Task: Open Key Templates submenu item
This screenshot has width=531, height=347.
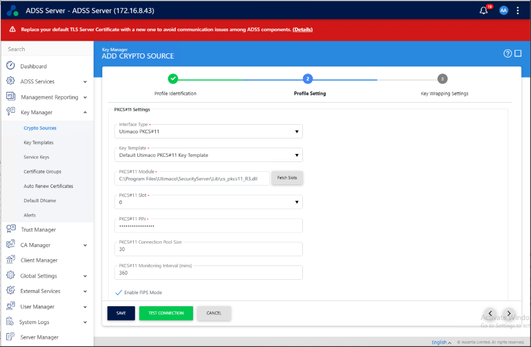Action: pos(39,142)
